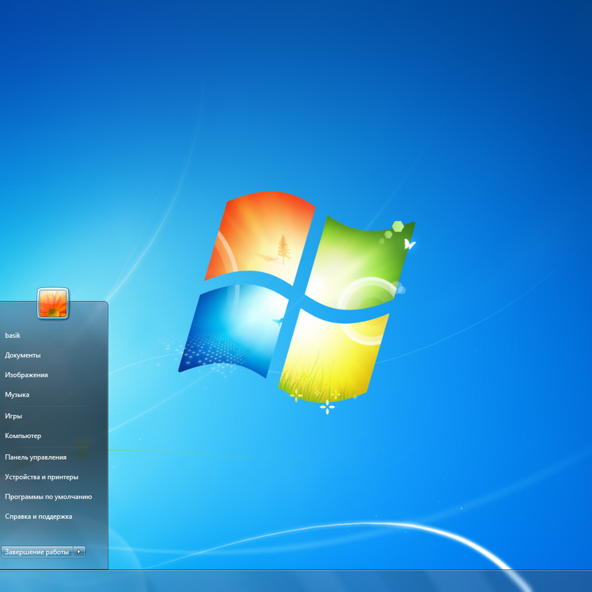Open the basik user folder
The image size is (592, 592).
pyautogui.click(x=13, y=335)
